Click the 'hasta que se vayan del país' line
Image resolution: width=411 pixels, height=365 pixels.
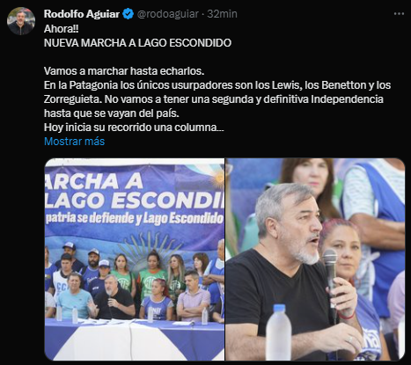coord(112,113)
